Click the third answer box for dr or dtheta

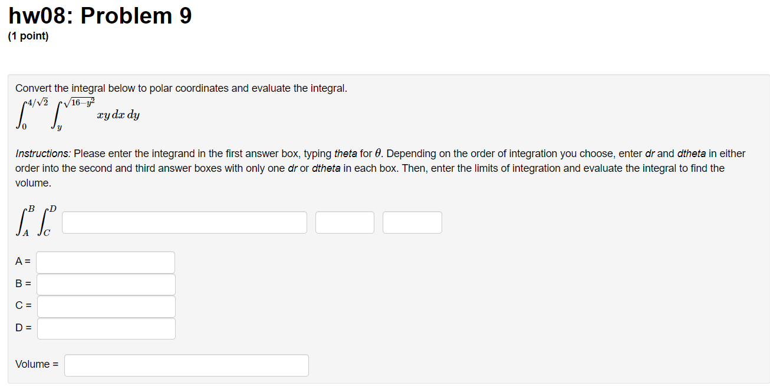point(412,222)
